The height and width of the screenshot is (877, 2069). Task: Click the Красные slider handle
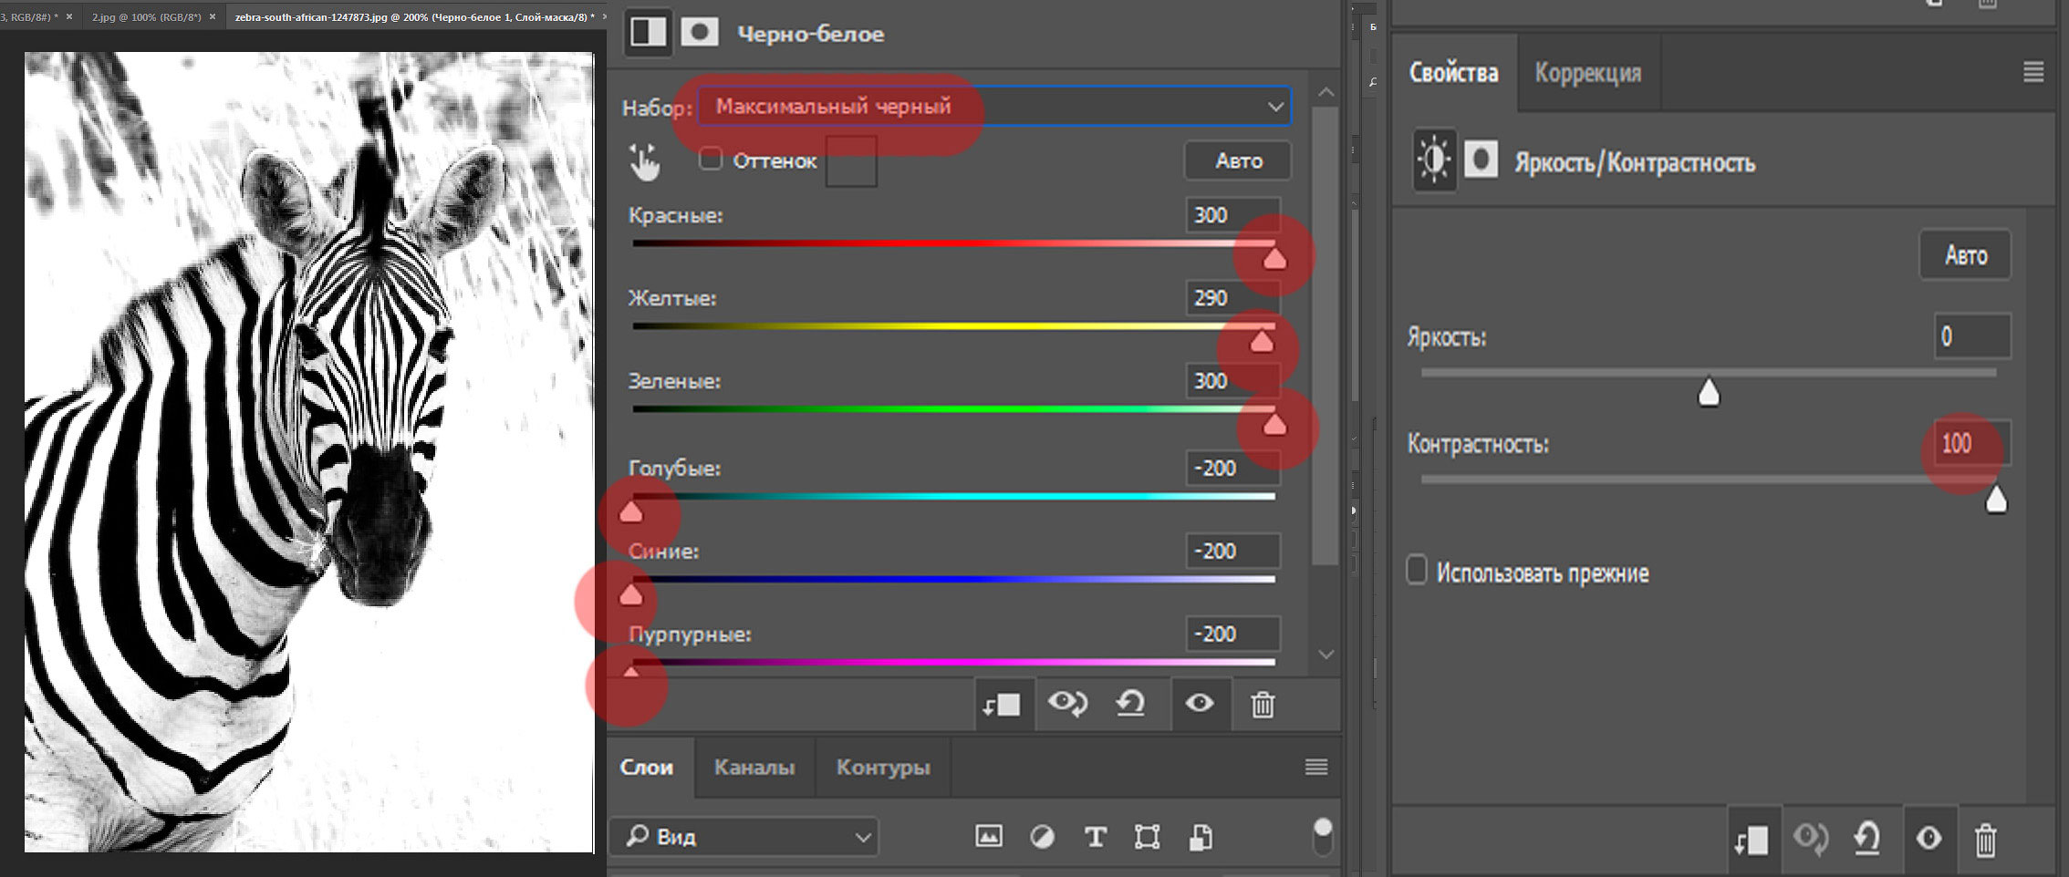coord(1274,259)
